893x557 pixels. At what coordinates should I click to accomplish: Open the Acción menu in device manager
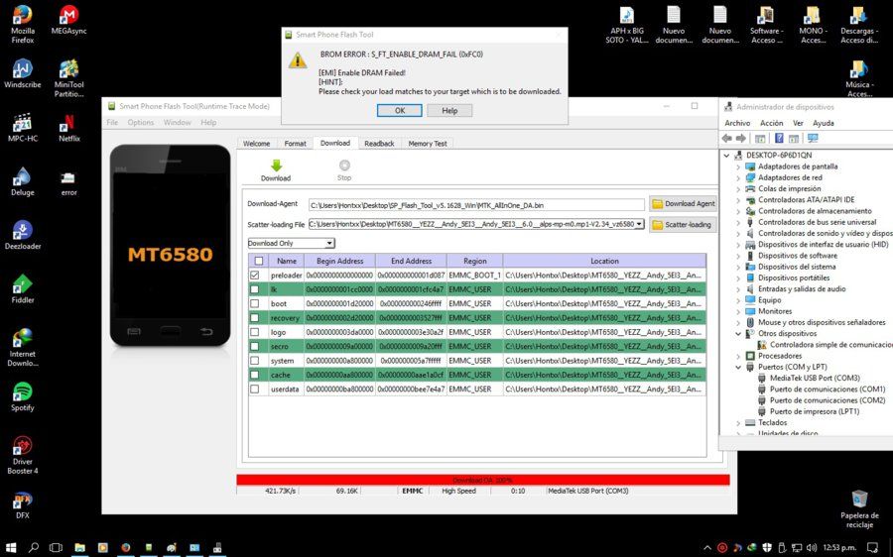pyautogui.click(x=771, y=123)
